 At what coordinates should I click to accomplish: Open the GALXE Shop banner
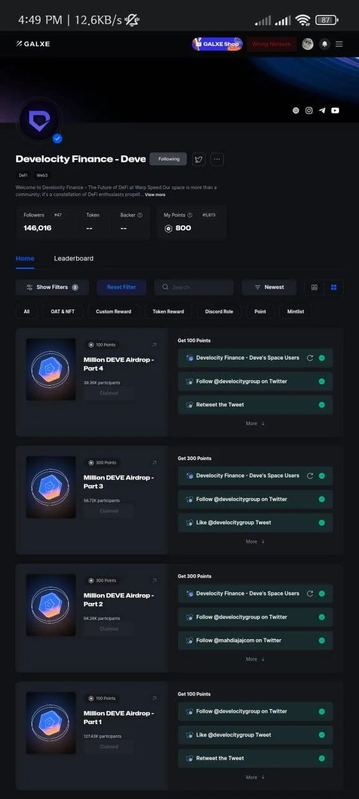click(x=217, y=44)
